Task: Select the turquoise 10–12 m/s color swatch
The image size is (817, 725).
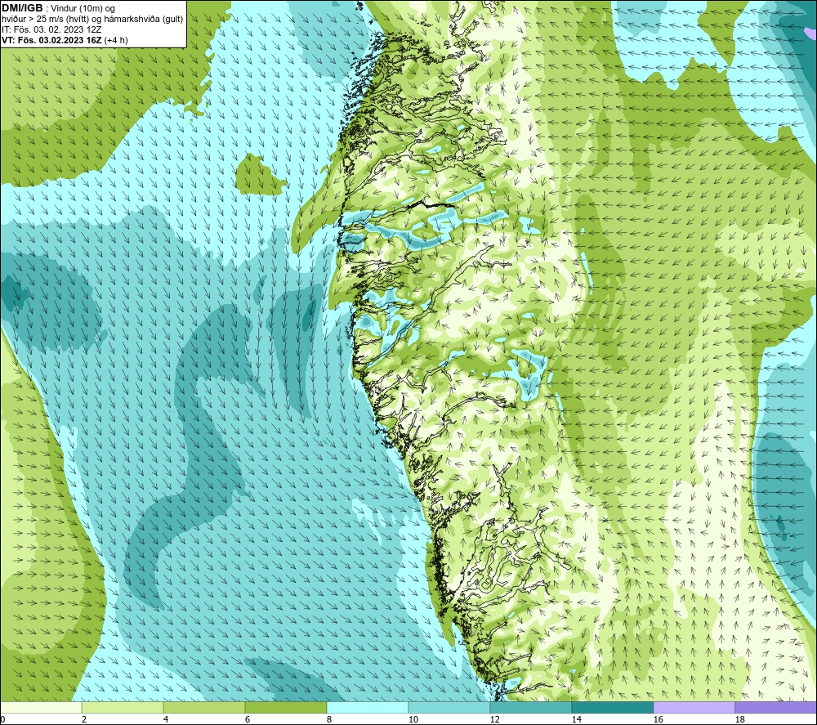Action: click(449, 707)
